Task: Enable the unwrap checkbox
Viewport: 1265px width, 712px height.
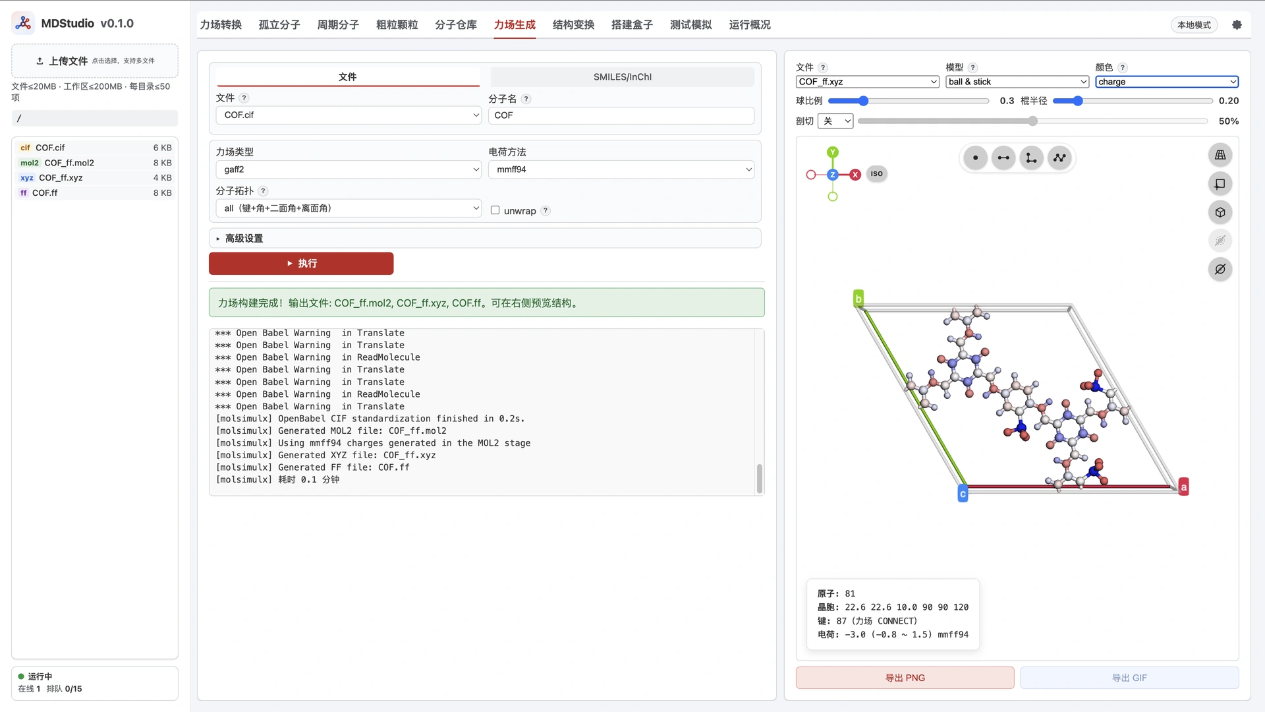Action: 495,210
